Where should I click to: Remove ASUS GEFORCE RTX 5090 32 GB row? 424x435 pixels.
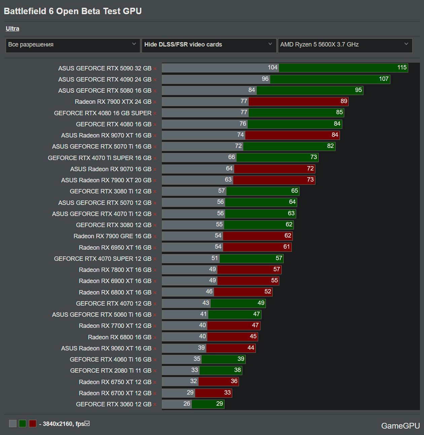[155, 69]
